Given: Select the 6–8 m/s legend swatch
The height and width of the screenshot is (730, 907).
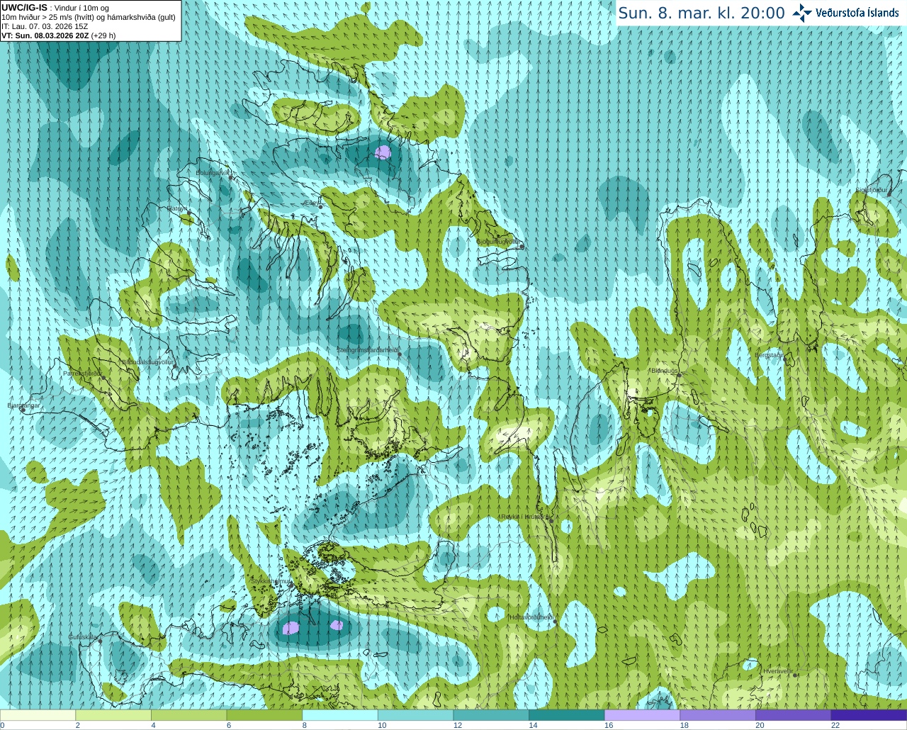Looking at the screenshot, I should click(264, 715).
